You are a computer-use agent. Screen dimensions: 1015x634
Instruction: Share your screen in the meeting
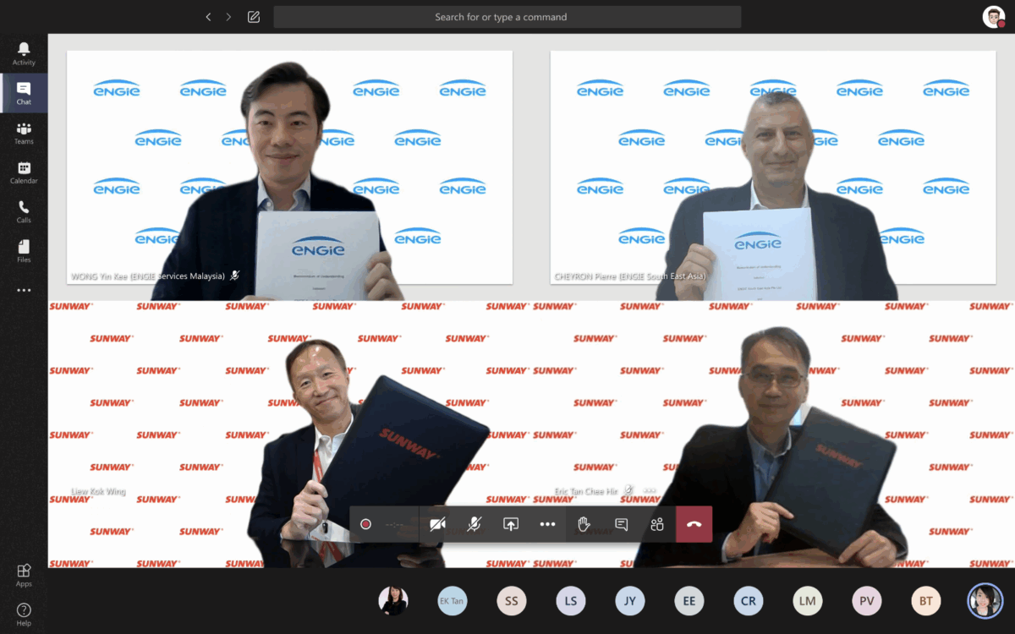click(x=511, y=524)
